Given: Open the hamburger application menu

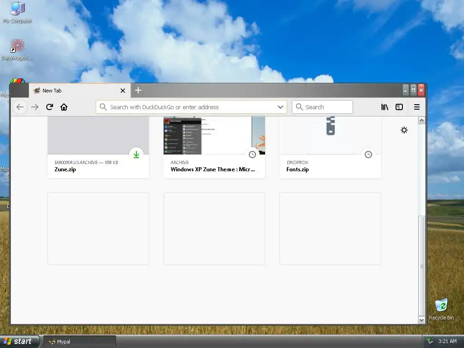Looking at the screenshot, I should coord(417,107).
